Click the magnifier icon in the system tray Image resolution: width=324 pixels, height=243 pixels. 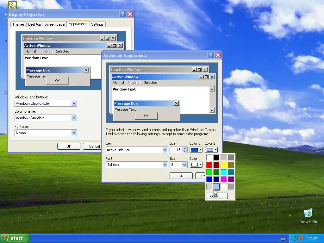301,238
